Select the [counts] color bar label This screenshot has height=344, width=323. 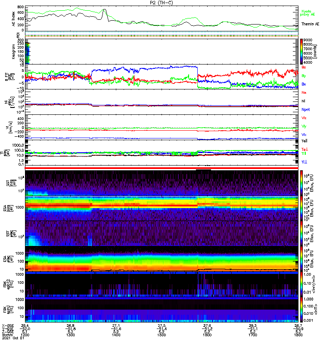point(315,52)
